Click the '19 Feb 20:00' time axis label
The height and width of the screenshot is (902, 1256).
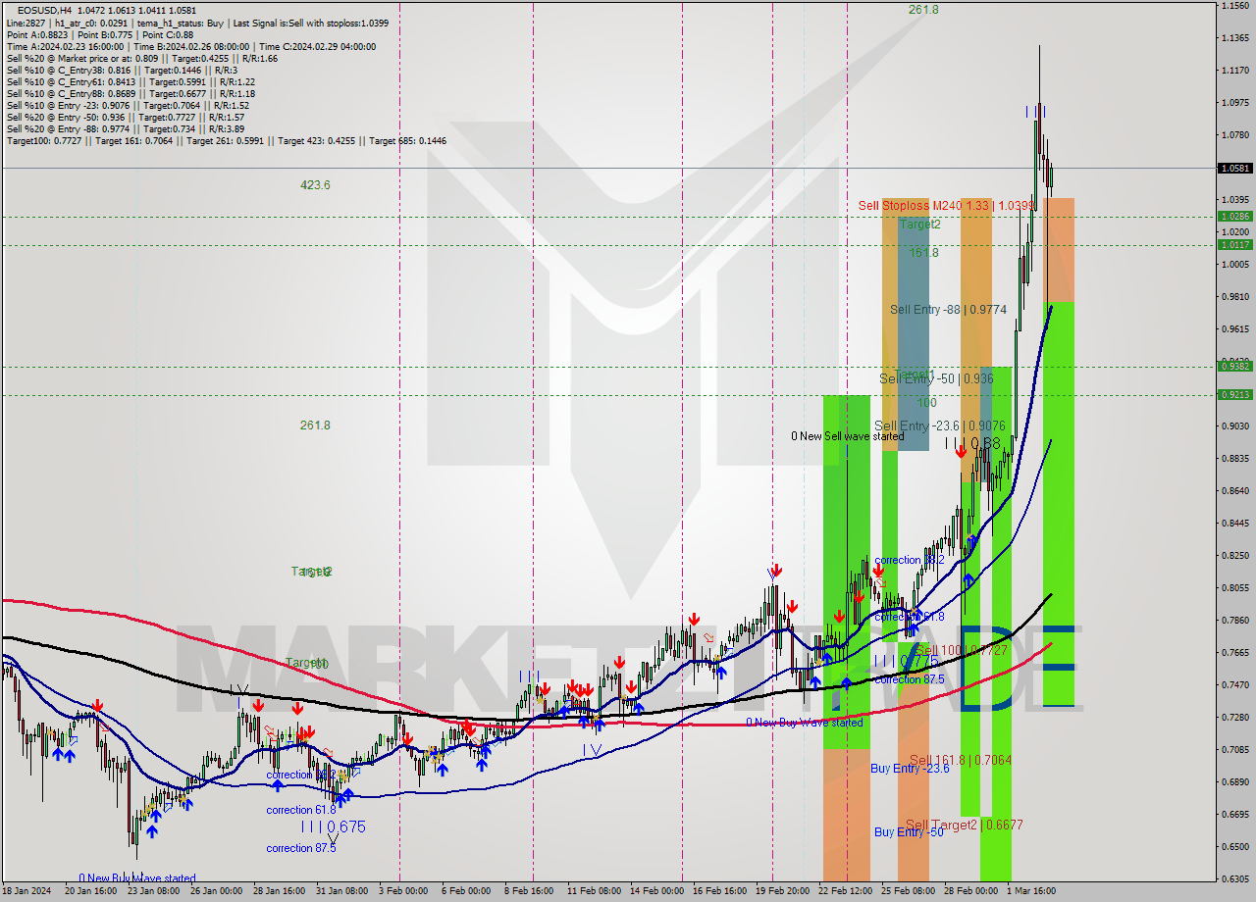pyautogui.click(x=782, y=891)
